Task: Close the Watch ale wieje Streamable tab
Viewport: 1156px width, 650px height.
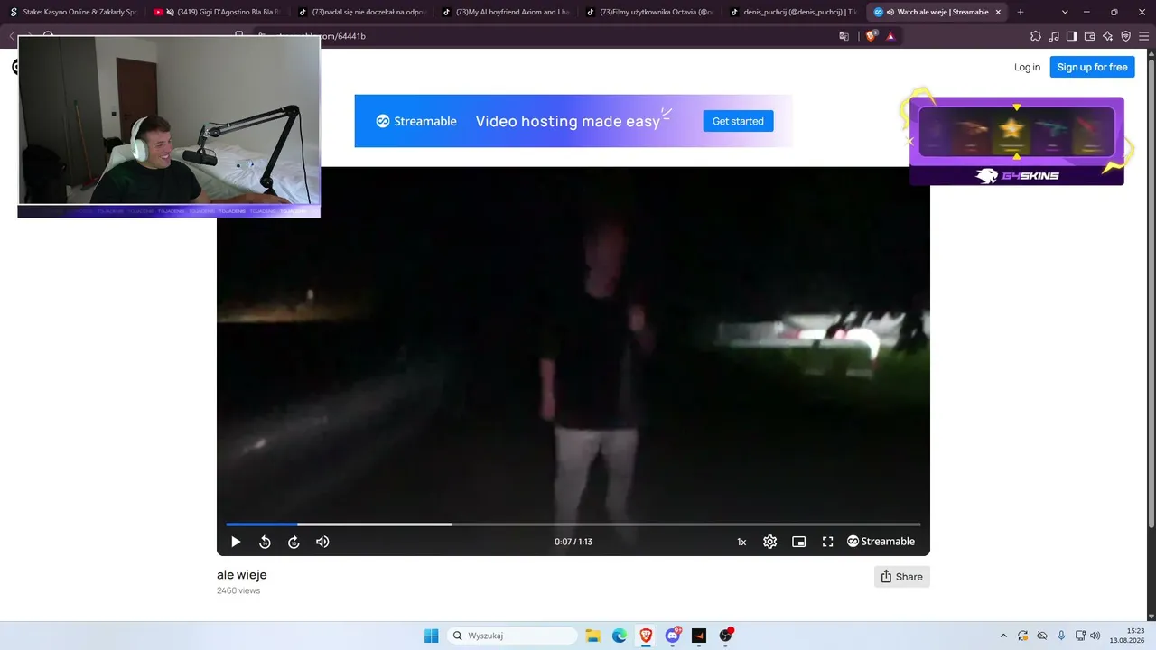Action: point(998,12)
